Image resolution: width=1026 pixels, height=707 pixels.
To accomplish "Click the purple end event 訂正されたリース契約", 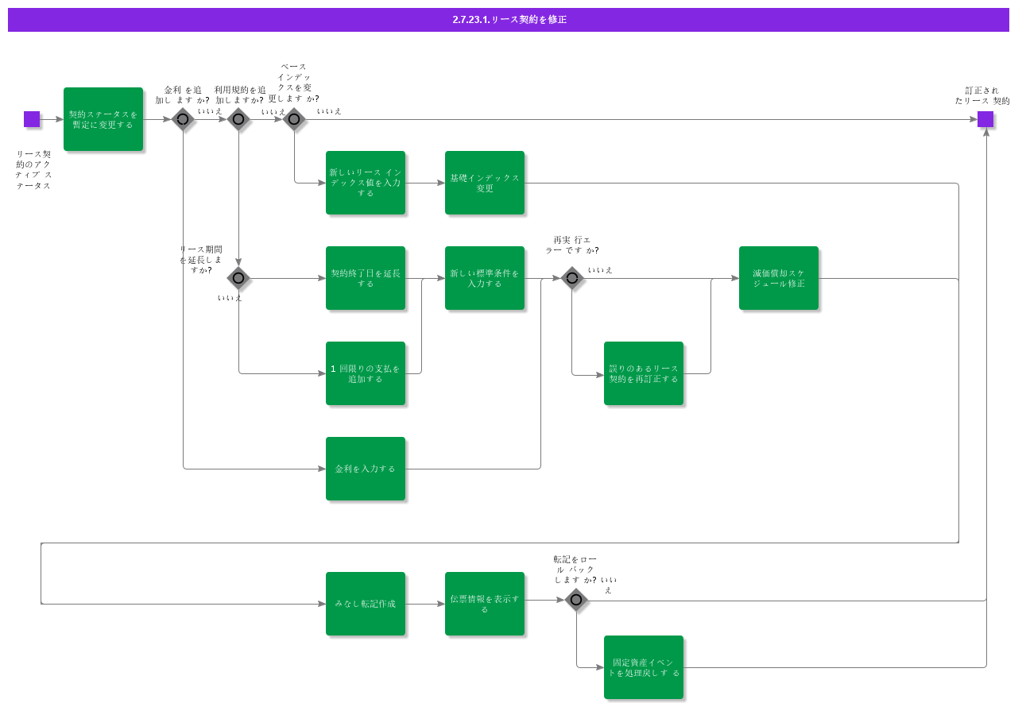I will 985,119.
